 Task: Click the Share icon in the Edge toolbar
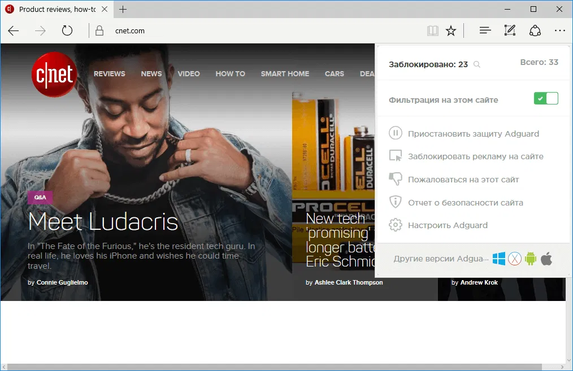[x=535, y=30]
